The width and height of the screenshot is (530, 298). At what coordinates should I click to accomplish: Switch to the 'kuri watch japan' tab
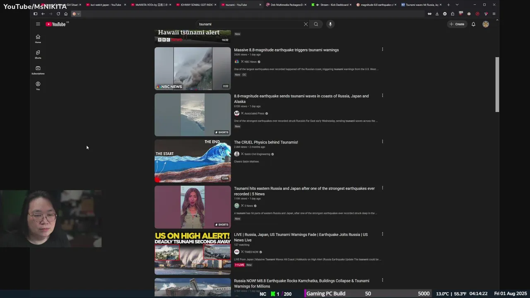(106, 5)
